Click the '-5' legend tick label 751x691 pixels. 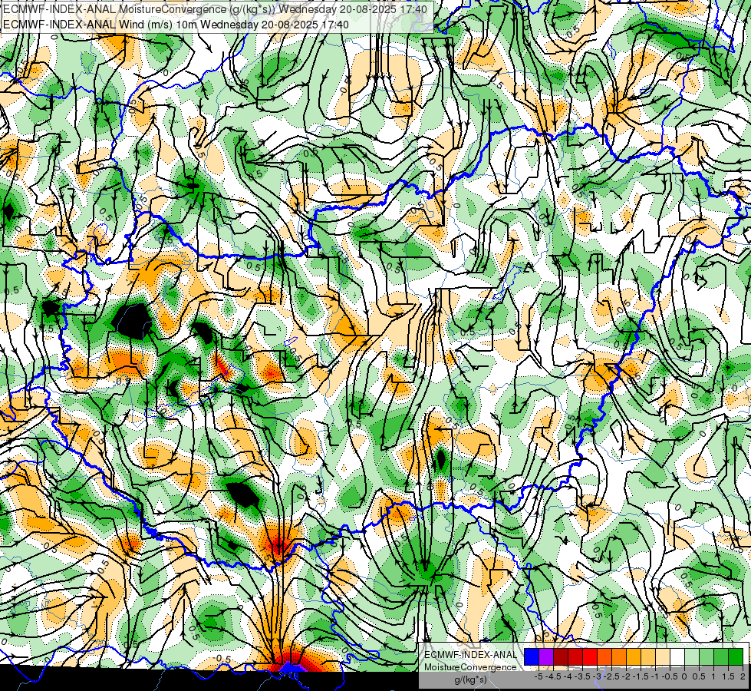pos(539,676)
